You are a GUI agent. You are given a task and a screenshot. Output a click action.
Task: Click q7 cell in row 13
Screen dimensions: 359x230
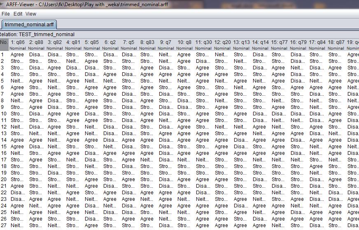pos(166,133)
